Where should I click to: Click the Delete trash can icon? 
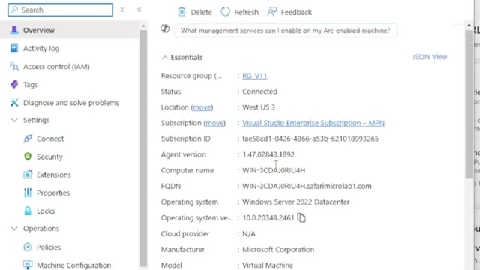(181, 12)
